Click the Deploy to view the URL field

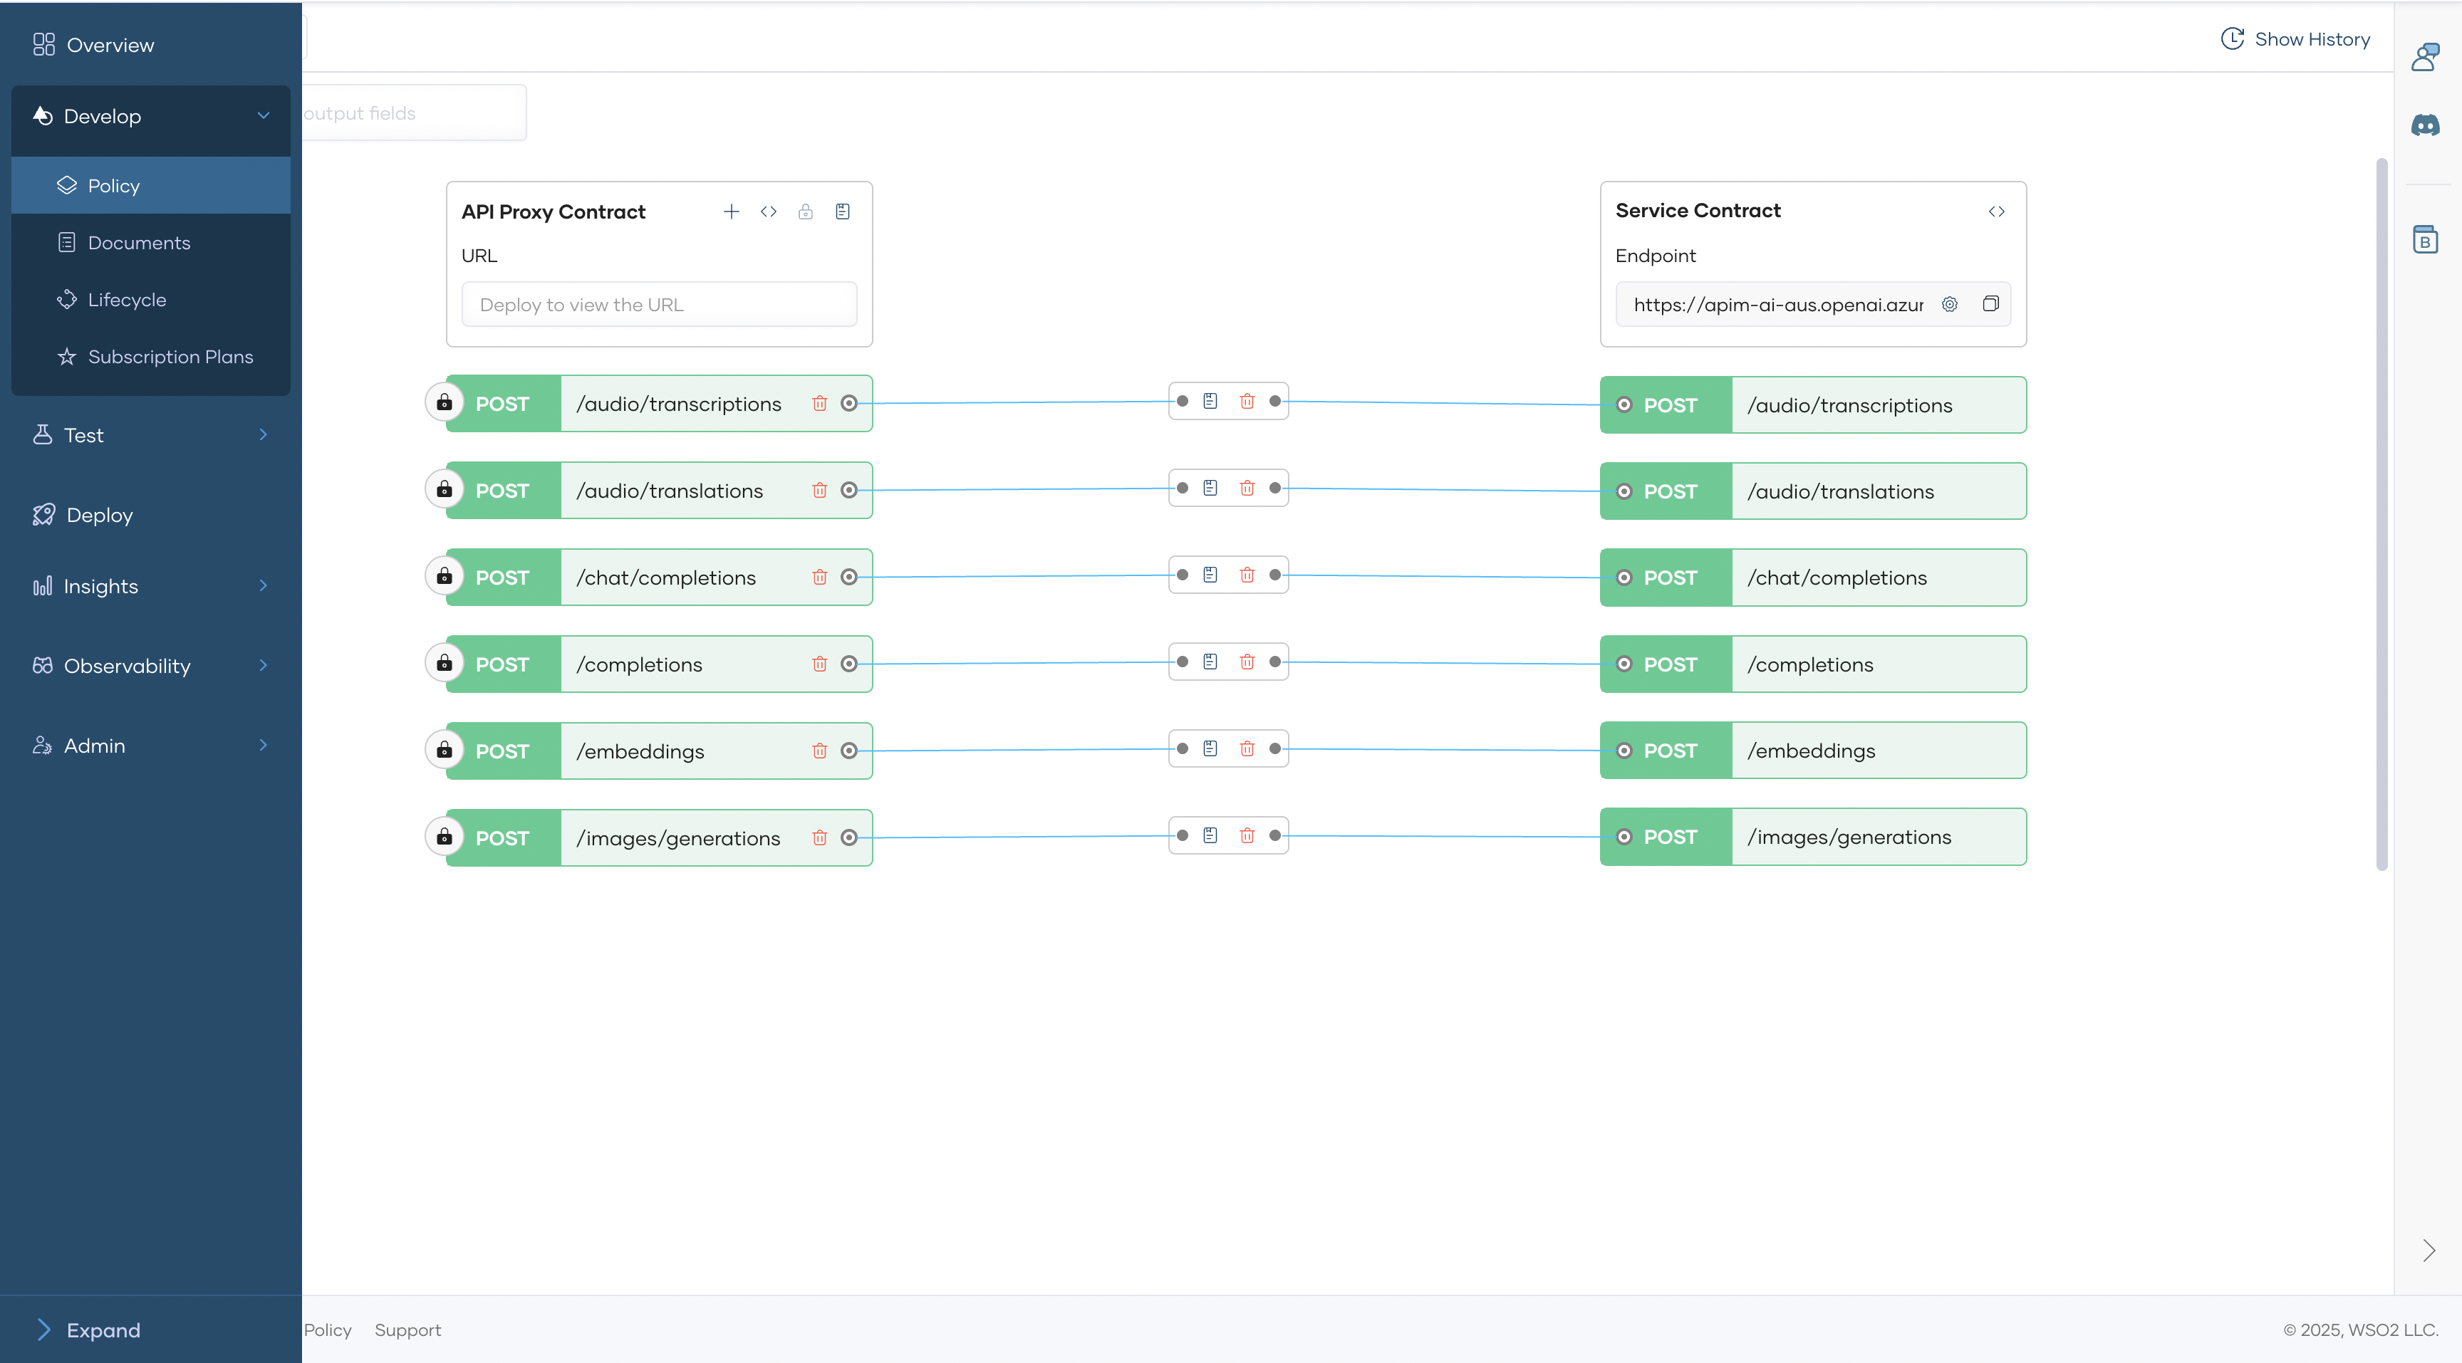point(658,304)
